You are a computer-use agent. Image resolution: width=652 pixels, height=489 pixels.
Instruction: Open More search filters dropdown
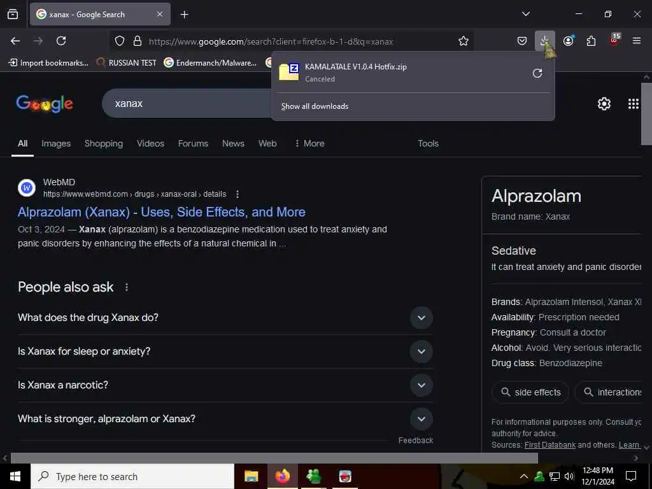pyautogui.click(x=309, y=143)
